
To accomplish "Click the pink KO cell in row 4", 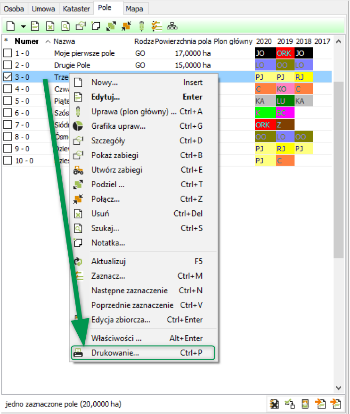I will [285, 89].
